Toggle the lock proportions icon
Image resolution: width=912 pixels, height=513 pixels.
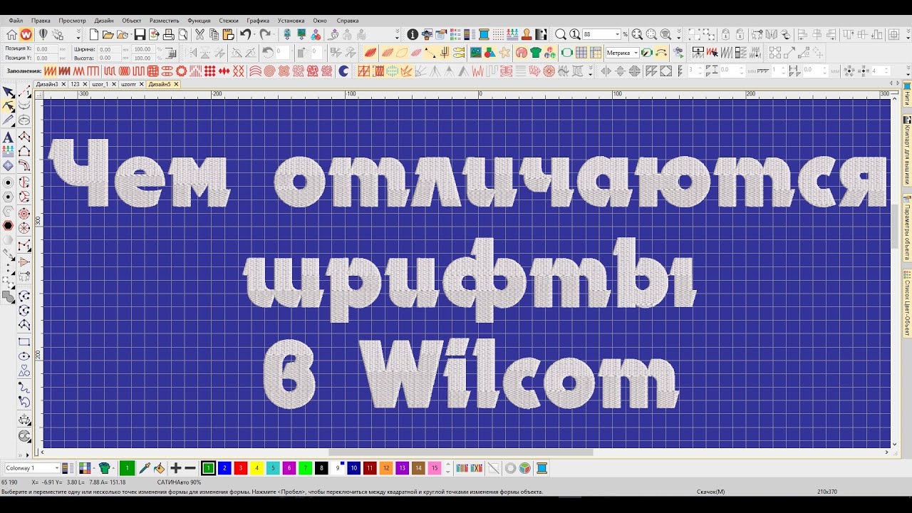tap(170, 53)
